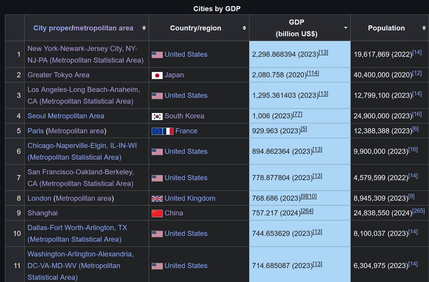Click the US flag in Dallas row
The width and height of the screenshot is (429, 282).
click(157, 234)
